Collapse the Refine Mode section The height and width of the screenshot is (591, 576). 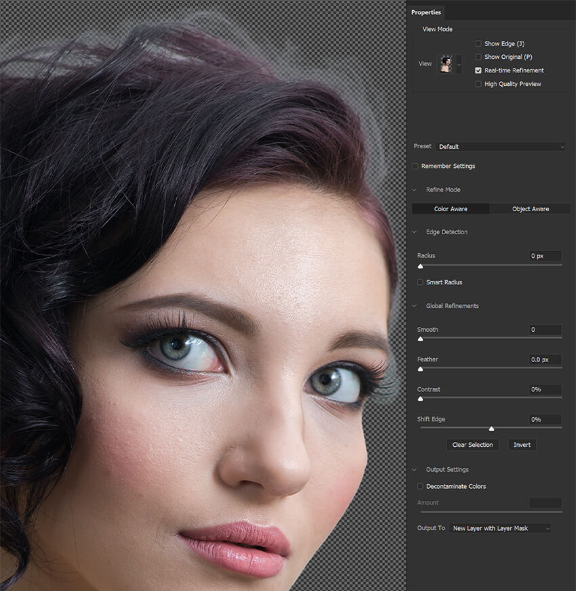[x=414, y=190]
